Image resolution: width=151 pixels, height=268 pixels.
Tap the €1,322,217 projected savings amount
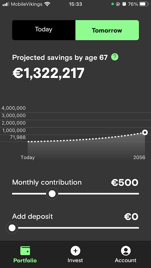[48, 73]
